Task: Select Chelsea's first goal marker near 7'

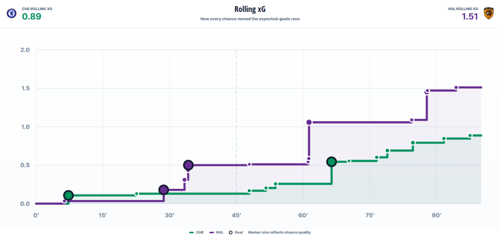Action: (x=68, y=195)
